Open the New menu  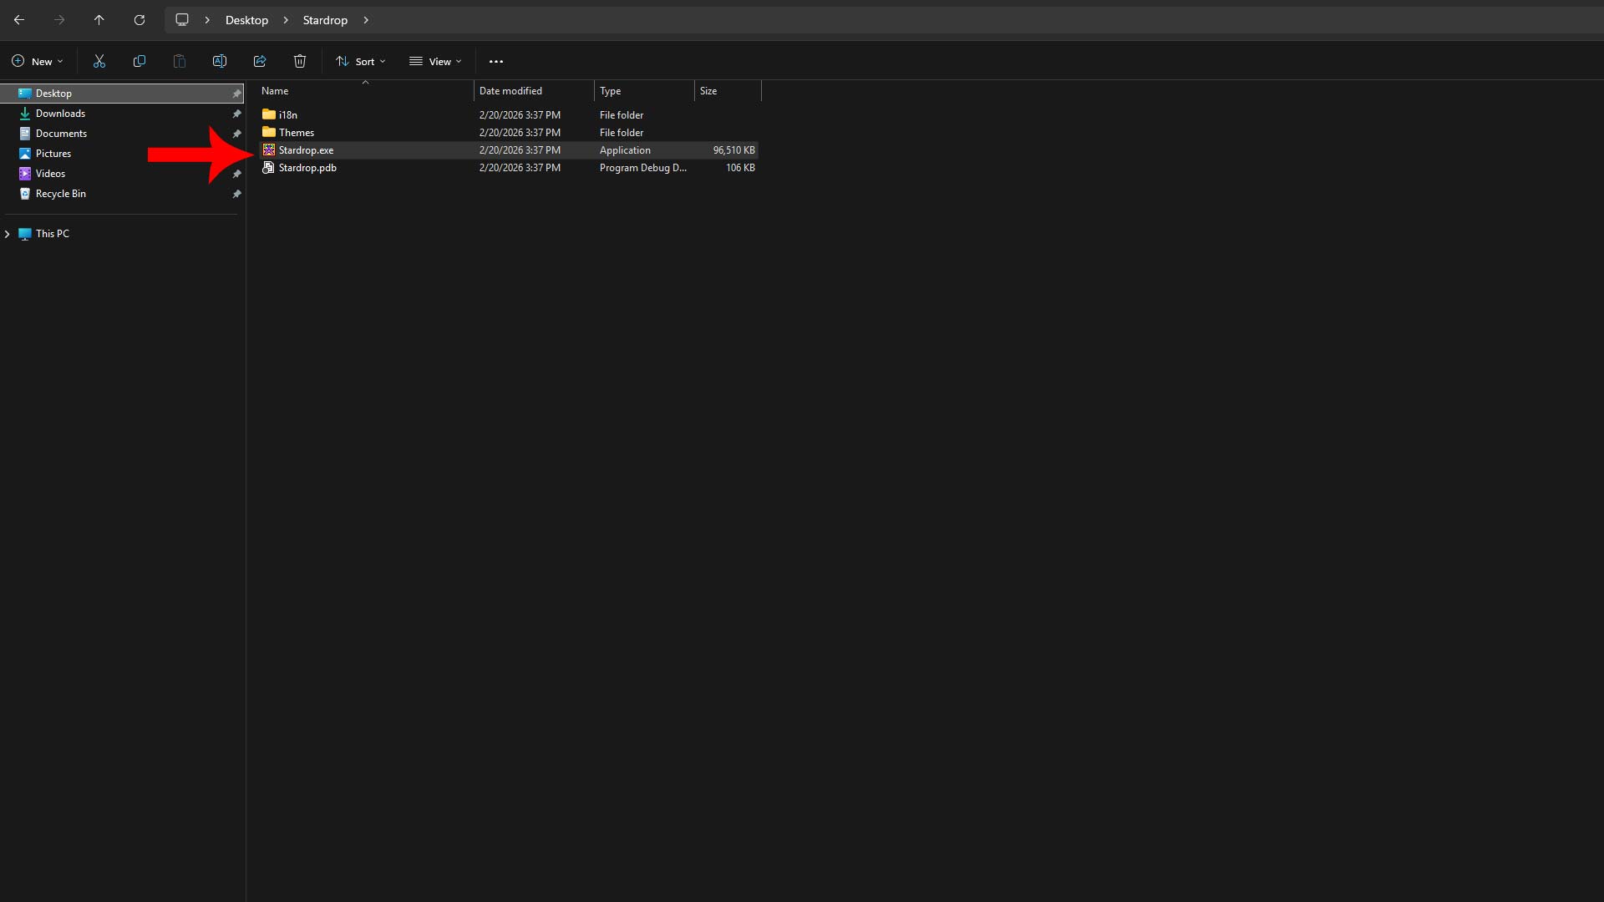point(37,61)
